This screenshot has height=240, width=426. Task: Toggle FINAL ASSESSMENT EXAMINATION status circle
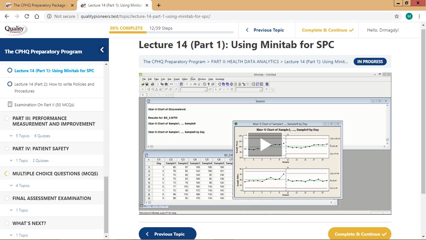7,198
